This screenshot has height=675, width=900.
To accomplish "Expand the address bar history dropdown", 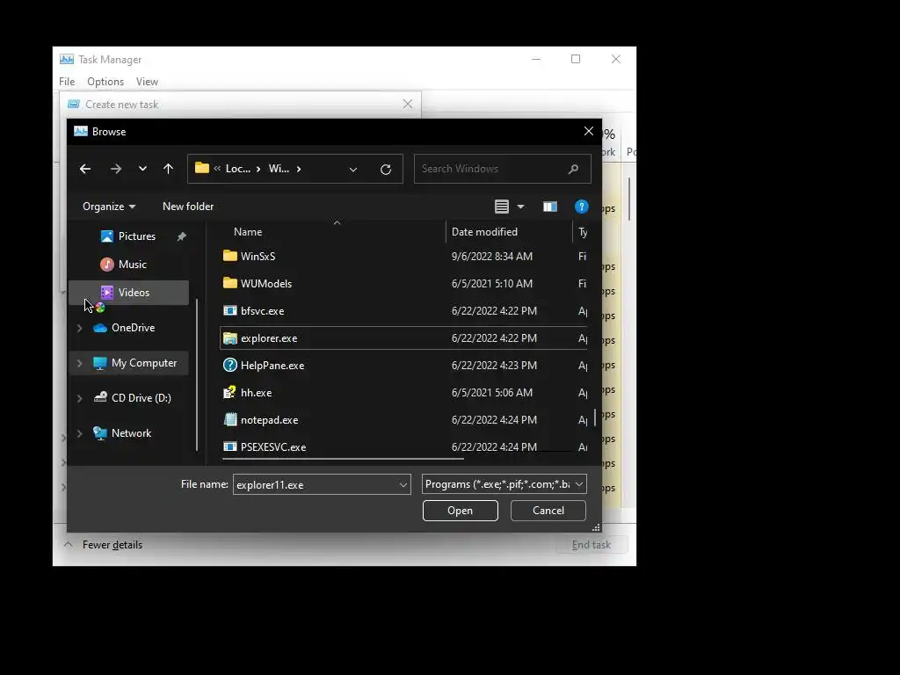I will click(353, 170).
